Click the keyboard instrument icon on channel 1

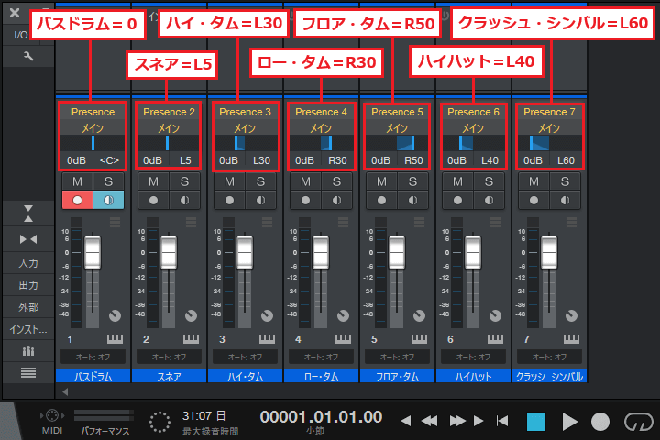tap(114, 339)
